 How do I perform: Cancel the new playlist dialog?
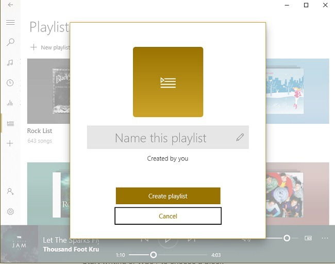168,216
